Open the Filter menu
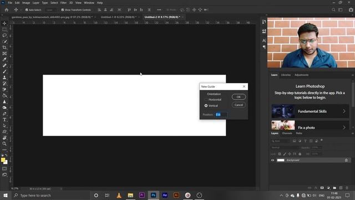The image size is (355, 200). tap(63, 3)
